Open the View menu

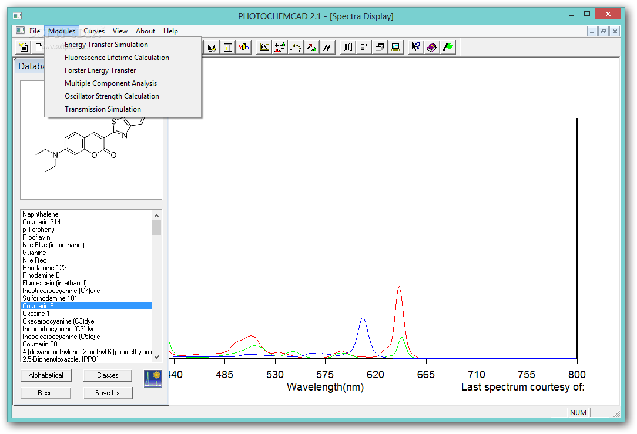[x=120, y=31]
